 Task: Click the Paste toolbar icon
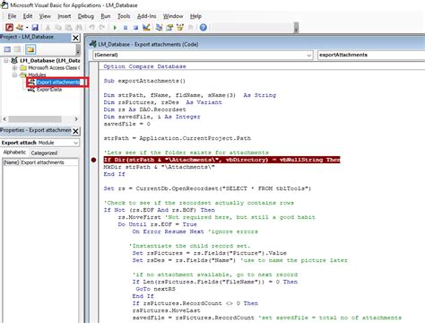[69, 28]
